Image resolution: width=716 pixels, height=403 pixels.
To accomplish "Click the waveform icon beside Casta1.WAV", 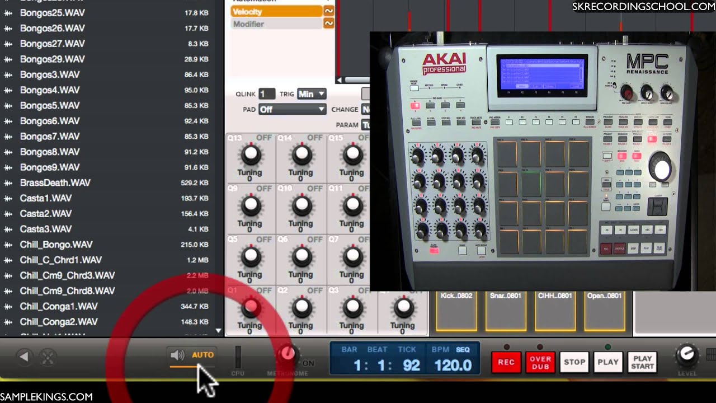I will click(x=8, y=198).
